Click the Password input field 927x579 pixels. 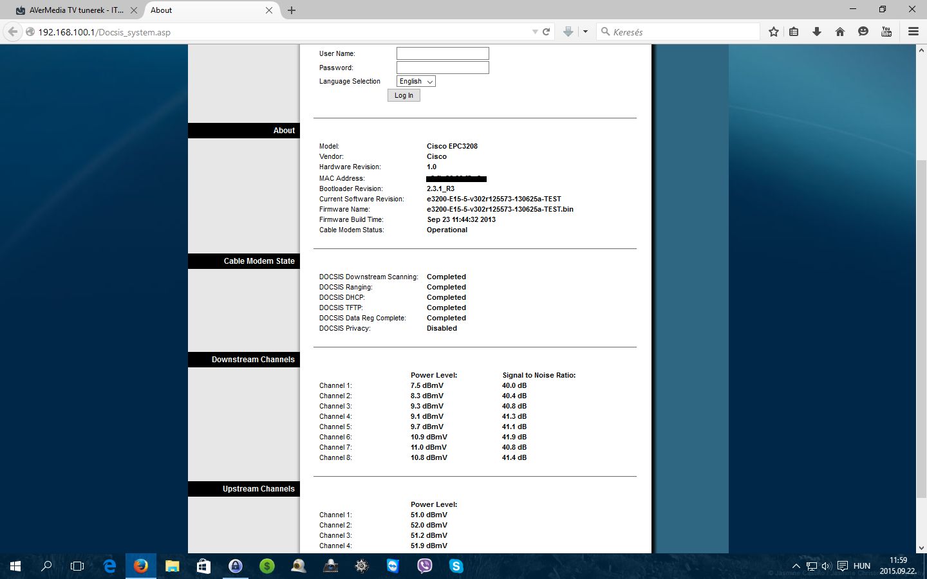[443, 68]
